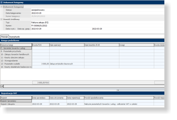Click the Data op. gosp. date value
177x120 pixels.
pos(97,29)
